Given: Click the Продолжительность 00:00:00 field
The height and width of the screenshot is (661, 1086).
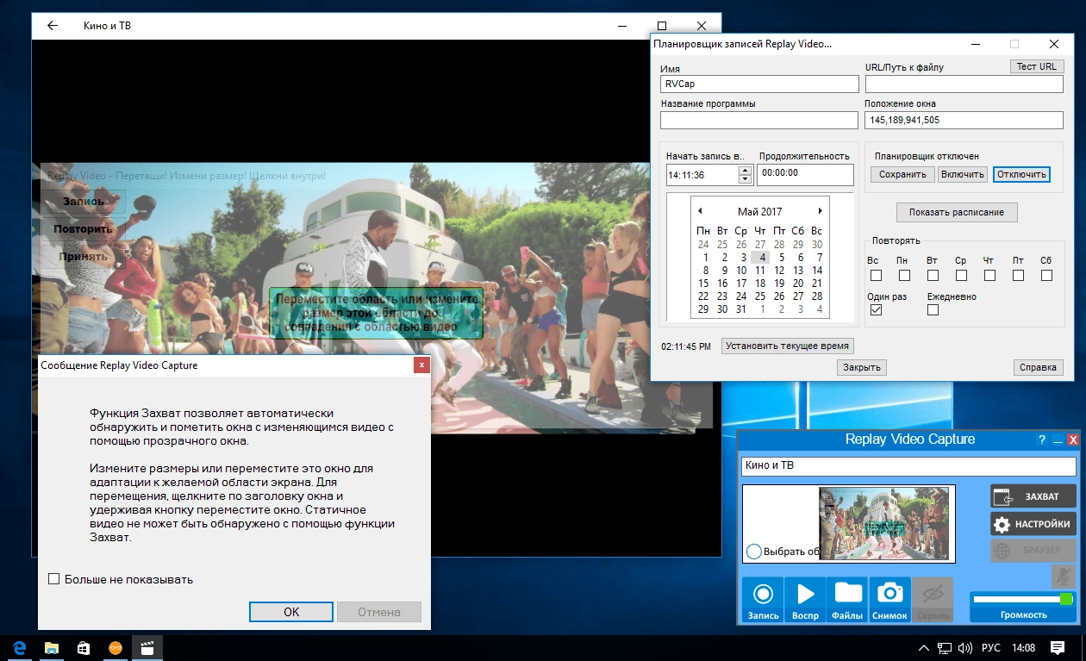Looking at the screenshot, I should [805, 174].
